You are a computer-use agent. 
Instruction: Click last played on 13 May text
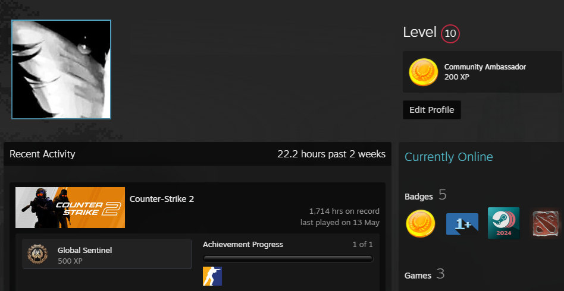(x=340, y=223)
